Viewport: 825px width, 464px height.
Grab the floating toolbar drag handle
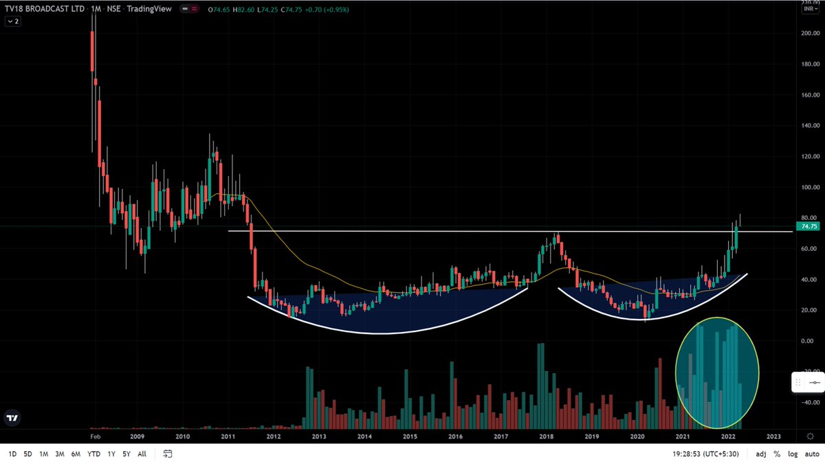(x=799, y=382)
